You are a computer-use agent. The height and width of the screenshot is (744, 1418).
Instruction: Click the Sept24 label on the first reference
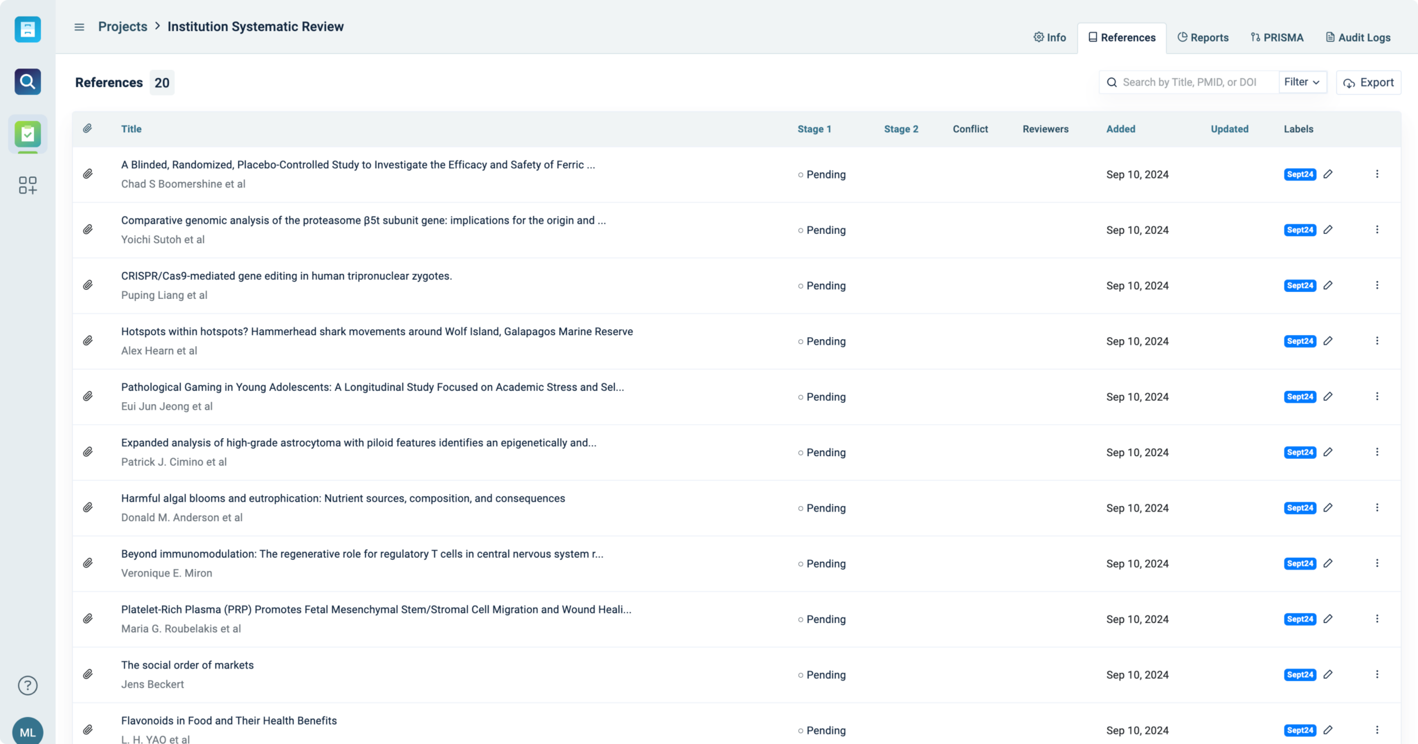click(x=1299, y=174)
